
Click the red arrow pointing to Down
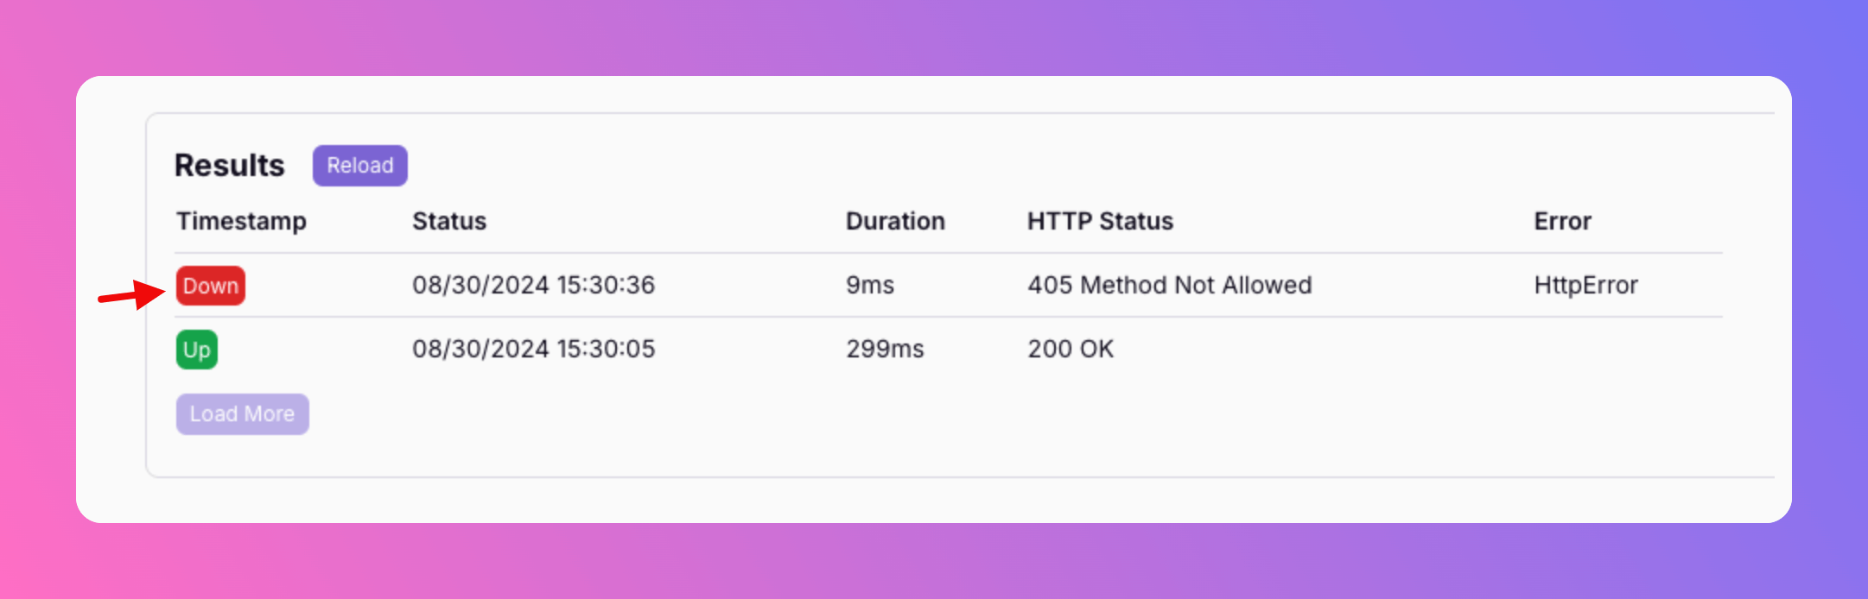pos(131,294)
